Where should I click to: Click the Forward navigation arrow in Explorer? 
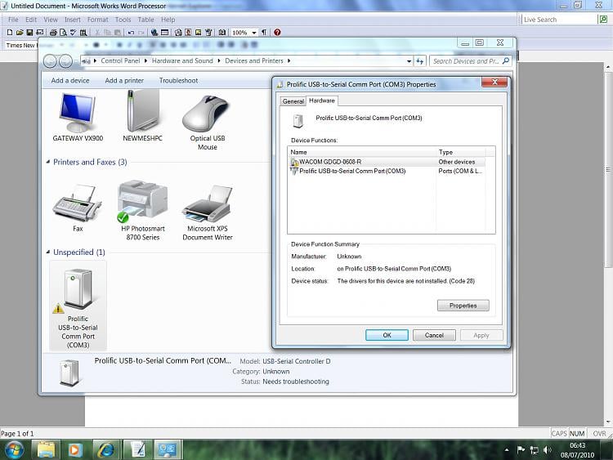(x=65, y=61)
